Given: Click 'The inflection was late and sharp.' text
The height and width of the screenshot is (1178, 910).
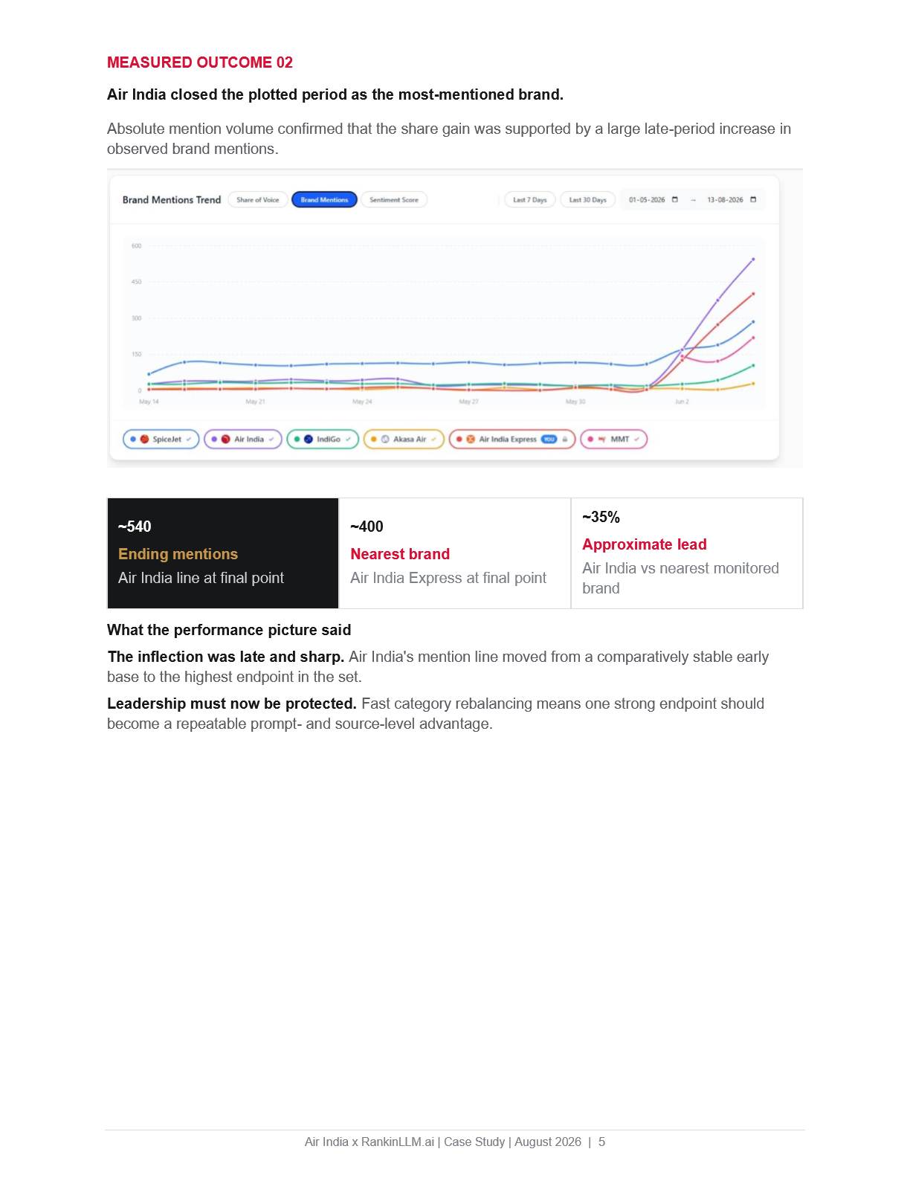Looking at the screenshot, I should coord(226,657).
